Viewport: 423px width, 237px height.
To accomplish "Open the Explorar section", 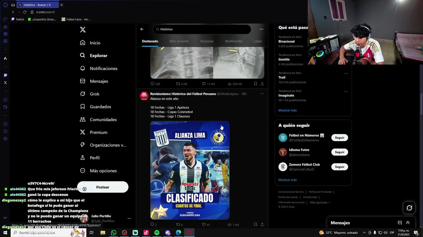I will pyautogui.click(x=94, y=56).
